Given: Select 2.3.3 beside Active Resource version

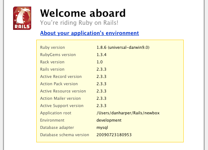Looking at the screenshot, I should (x=102, y=91).
